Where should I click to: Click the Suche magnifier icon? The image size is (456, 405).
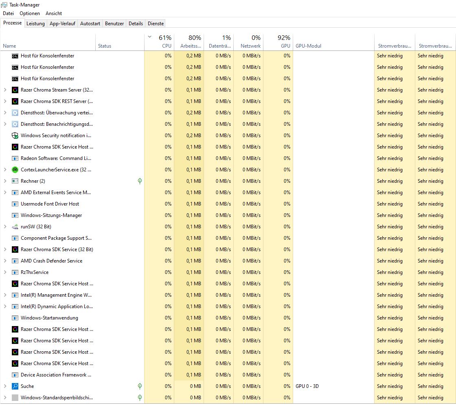click(15, 386)
